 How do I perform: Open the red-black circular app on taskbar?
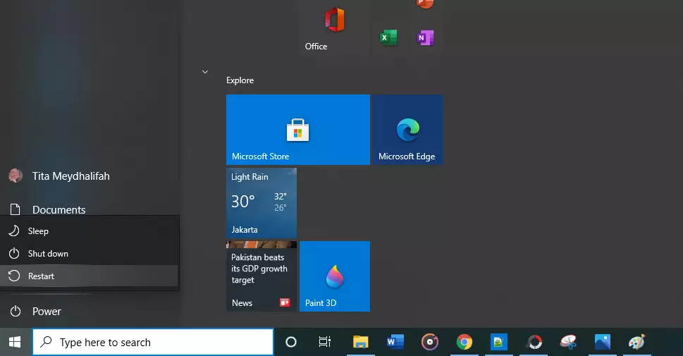click(x=534, y=342)
